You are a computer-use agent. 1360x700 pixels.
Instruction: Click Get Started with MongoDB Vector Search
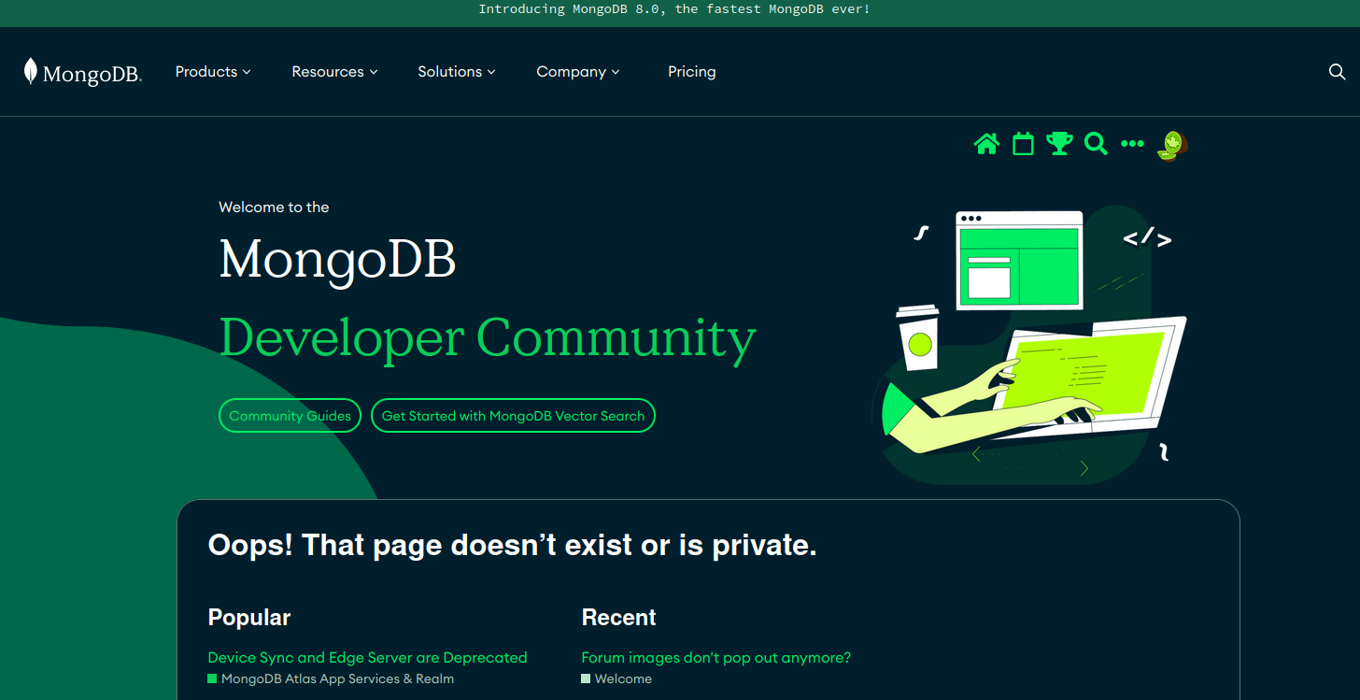click(513, 416)
